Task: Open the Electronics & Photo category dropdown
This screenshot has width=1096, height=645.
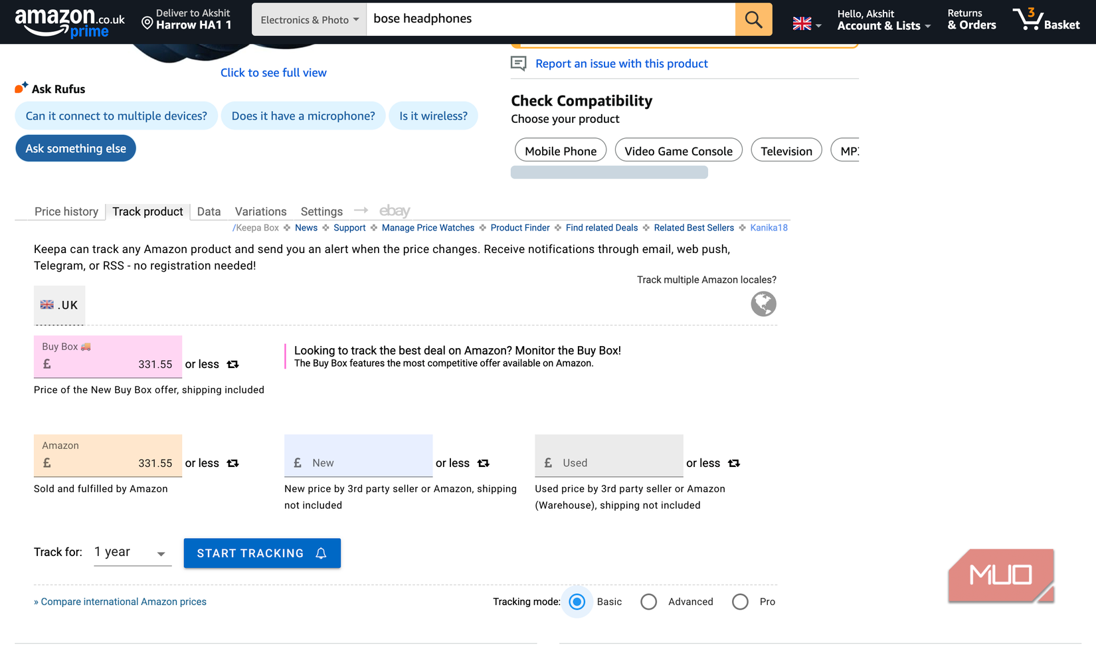Action: 309,20
